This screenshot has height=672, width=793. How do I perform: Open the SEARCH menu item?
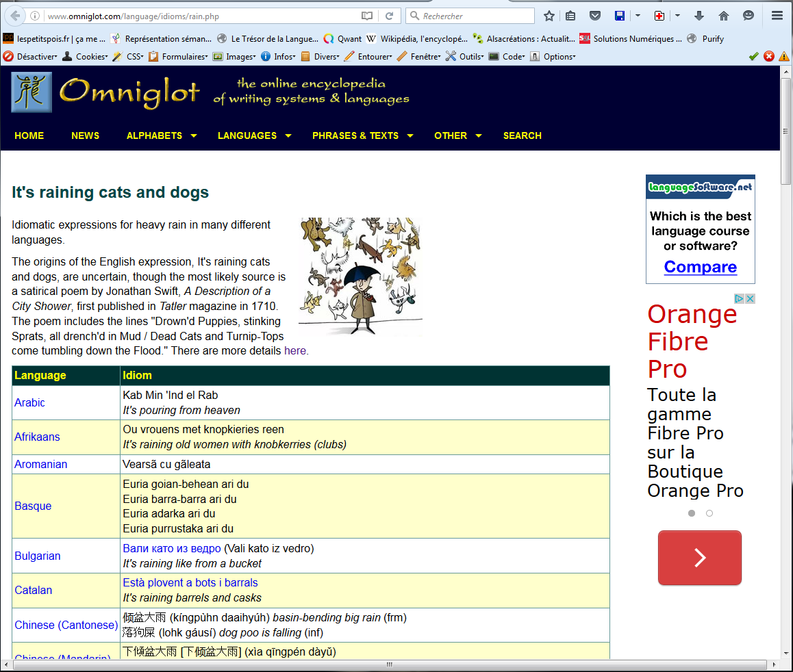(x=522, y=135)
